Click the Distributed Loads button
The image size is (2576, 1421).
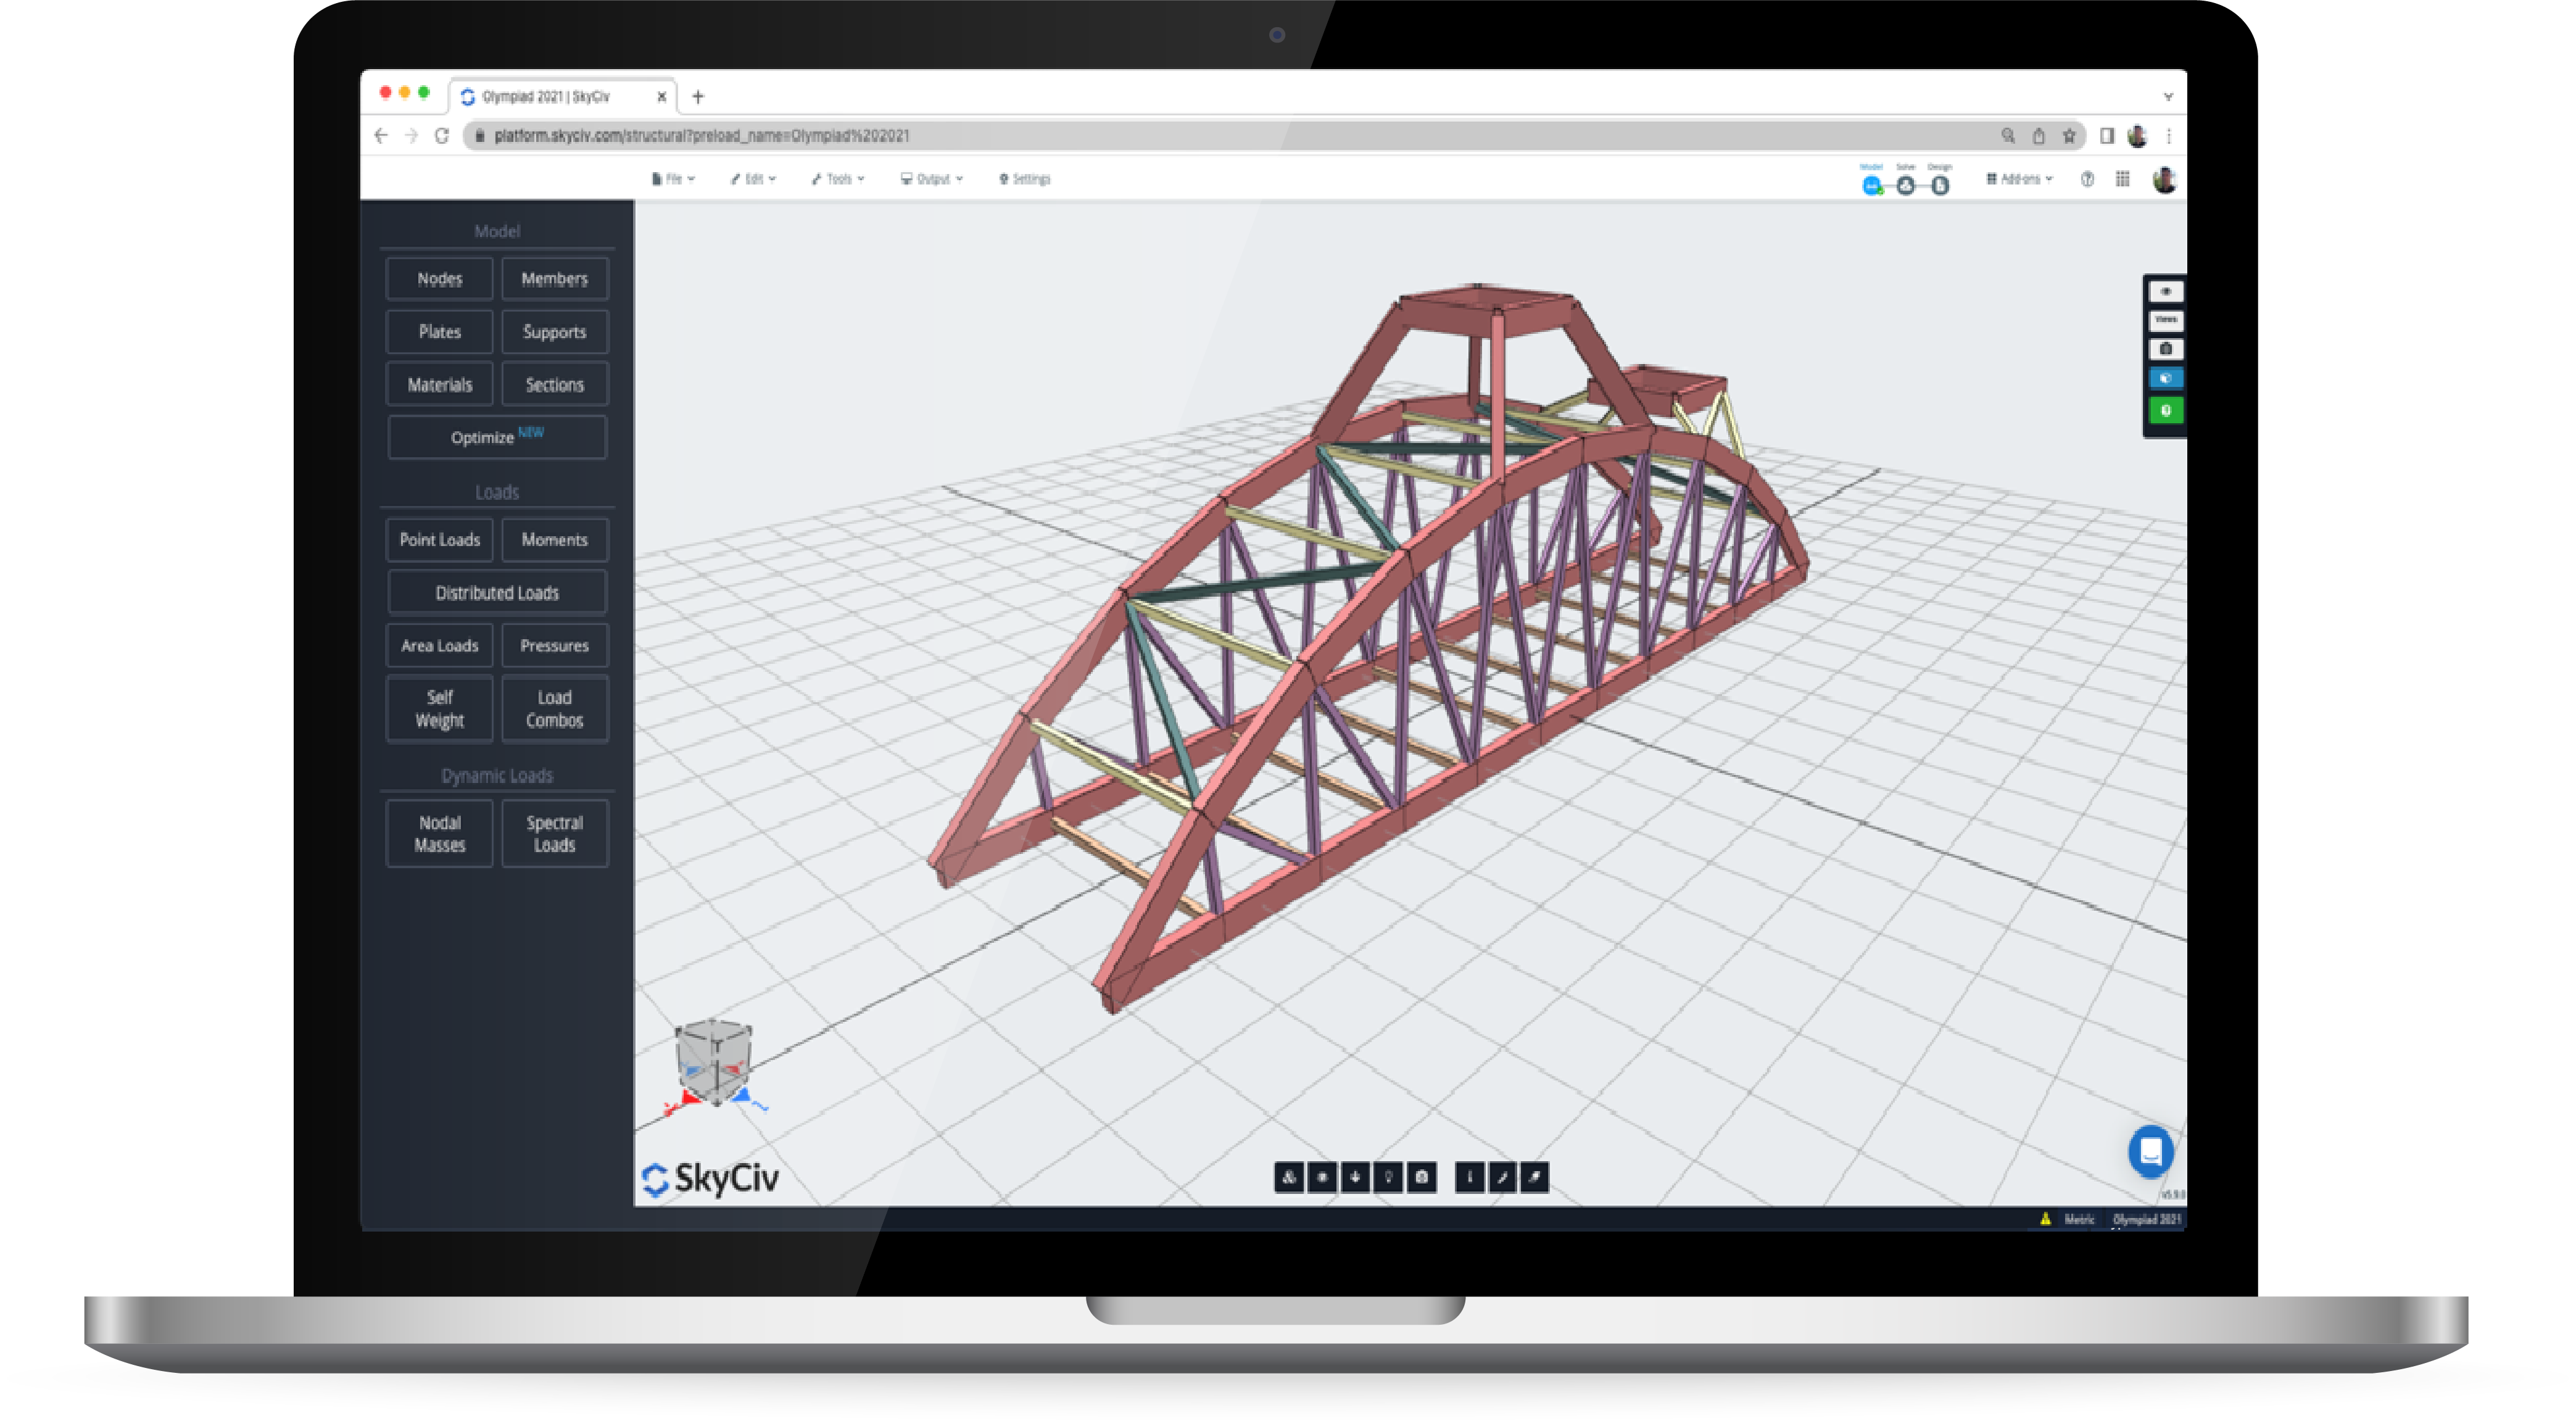(497, 593)
